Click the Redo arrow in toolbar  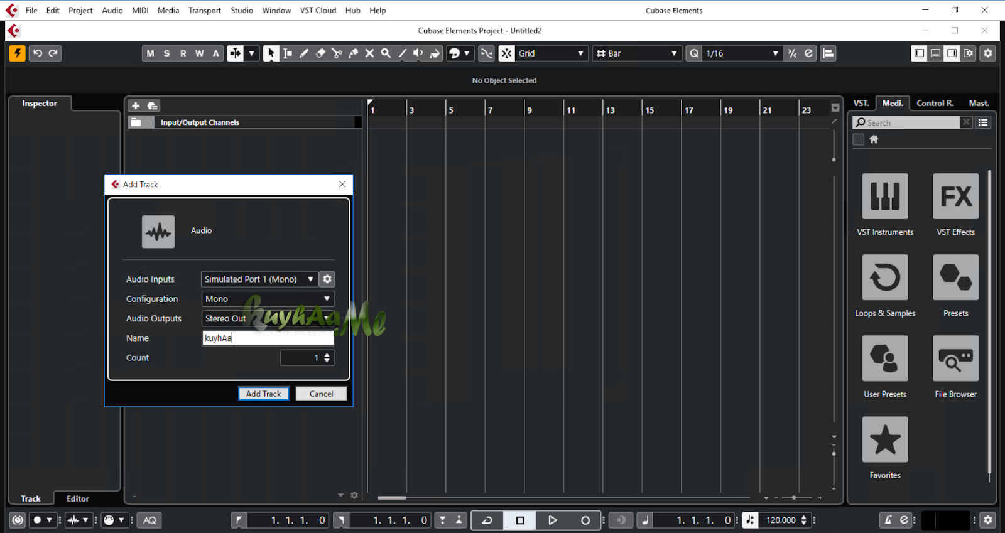pos(53,53)
